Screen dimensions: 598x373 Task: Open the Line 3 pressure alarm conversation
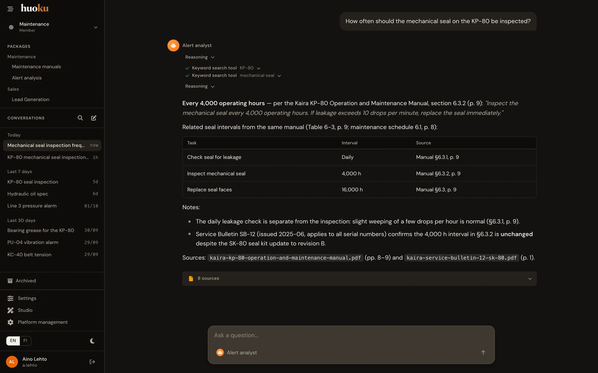[x=52, y=206]
